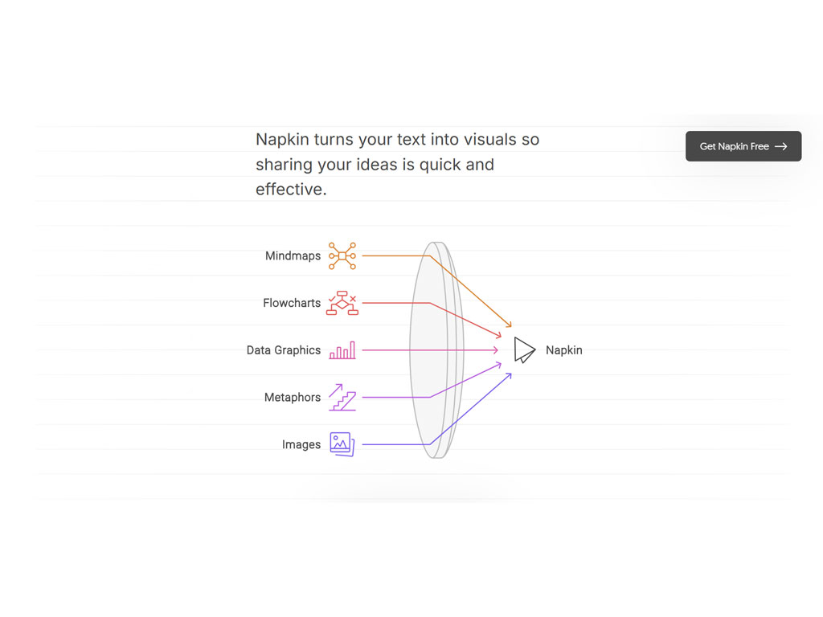Click the pink Data Graphics bar chart icon
823x617 pixels.
tap(342, 350)
